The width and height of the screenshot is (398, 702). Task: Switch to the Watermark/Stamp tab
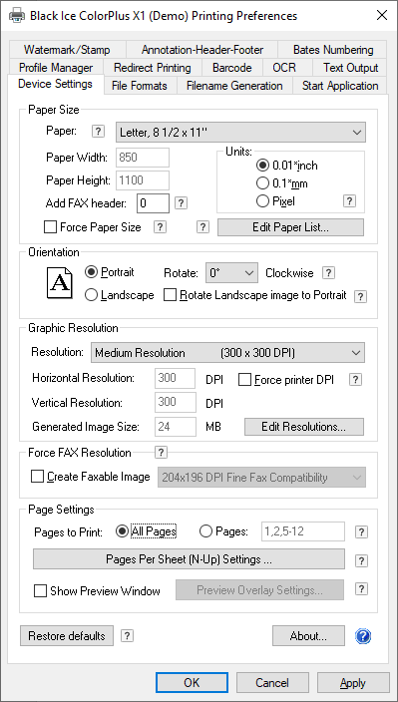[x=67, y=50]
